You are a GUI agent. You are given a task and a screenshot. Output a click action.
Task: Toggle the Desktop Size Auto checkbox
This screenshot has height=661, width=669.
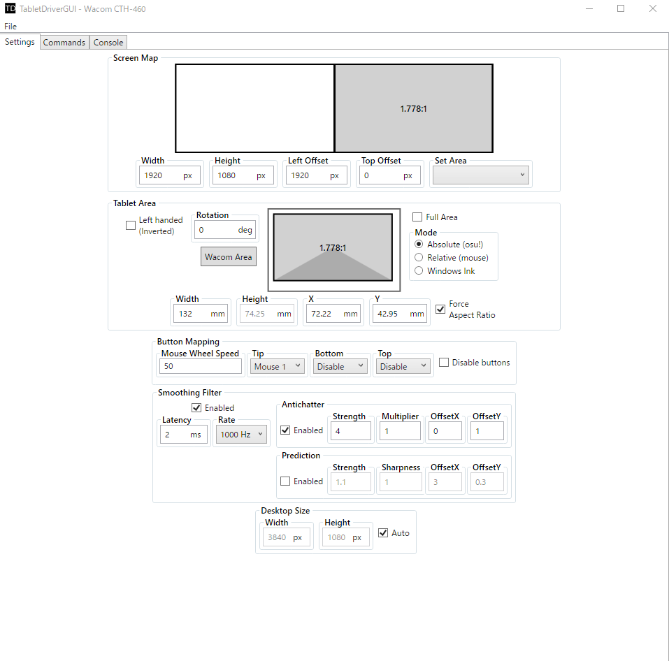pos(383,532)
